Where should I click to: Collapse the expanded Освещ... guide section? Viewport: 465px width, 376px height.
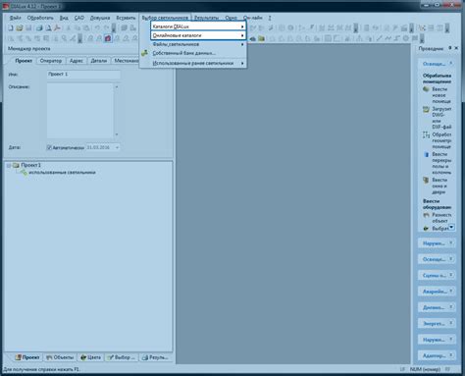point(450,63)
